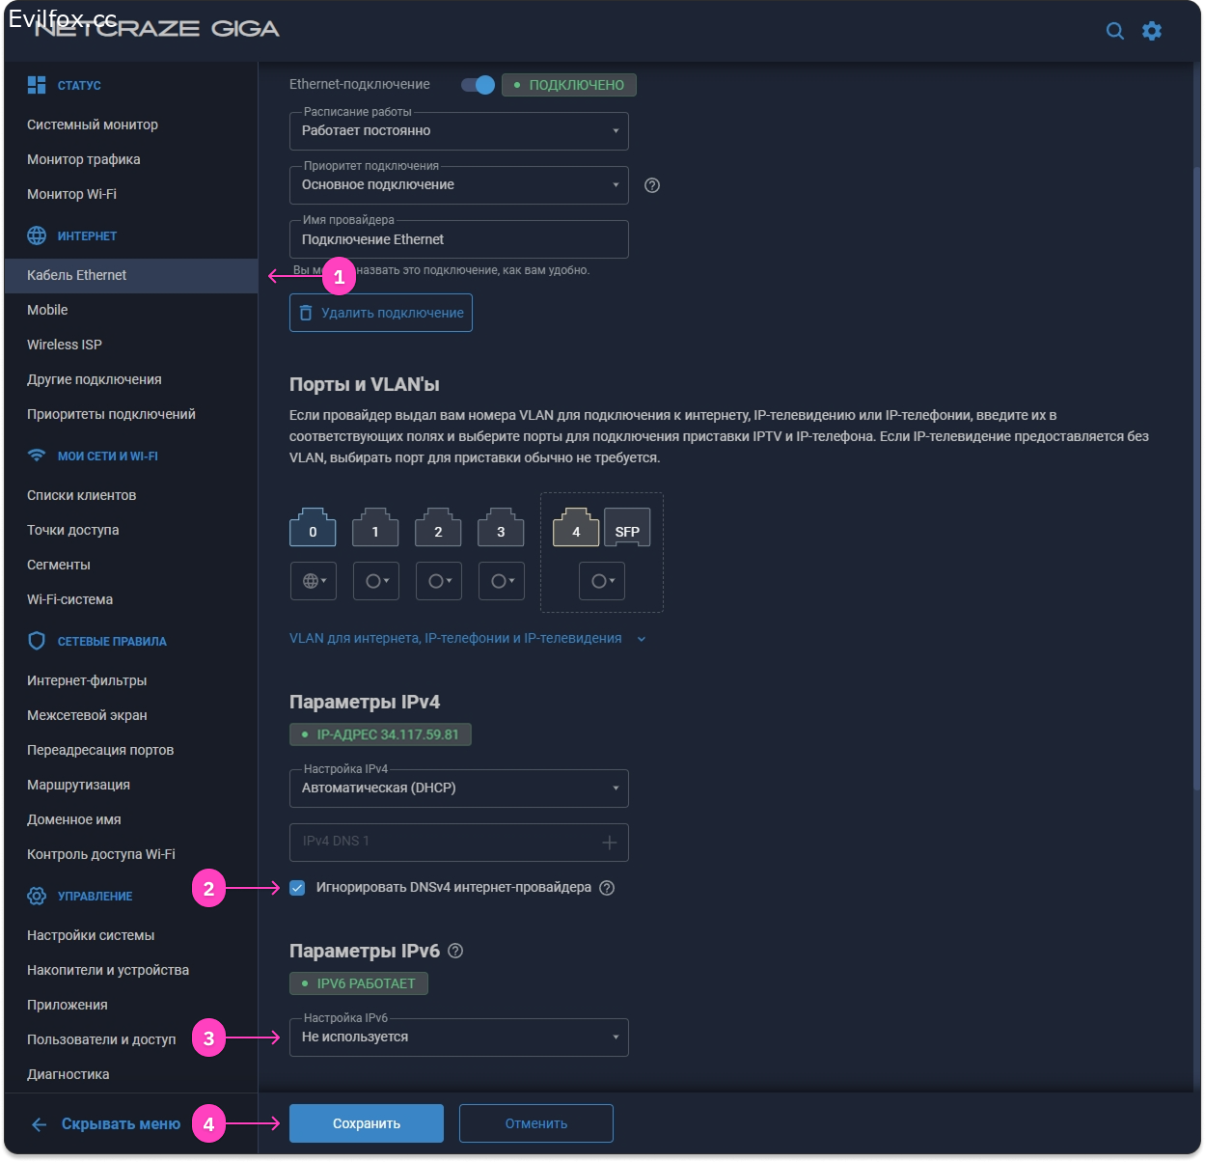Click help icon next to Параметры IPv6
The height and width of the screenshot is (1162, 1205).
pos(455,951)
